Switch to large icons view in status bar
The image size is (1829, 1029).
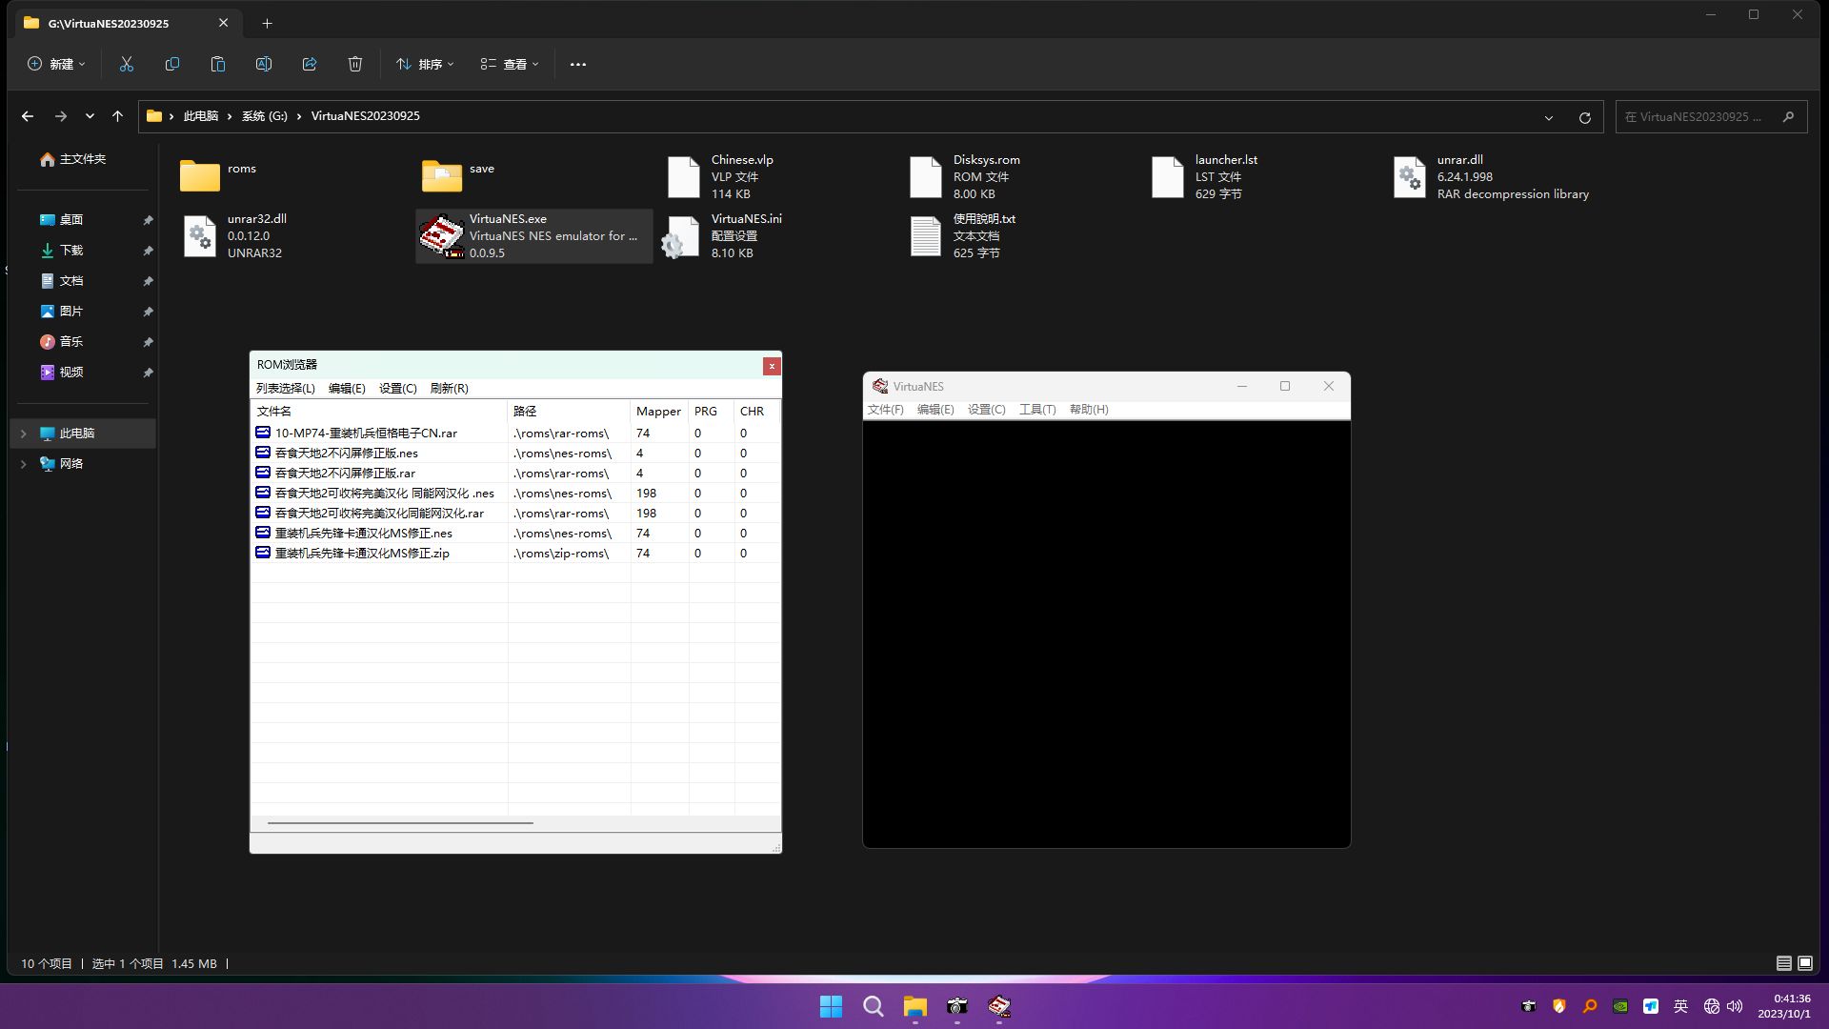pos(1805,963)
